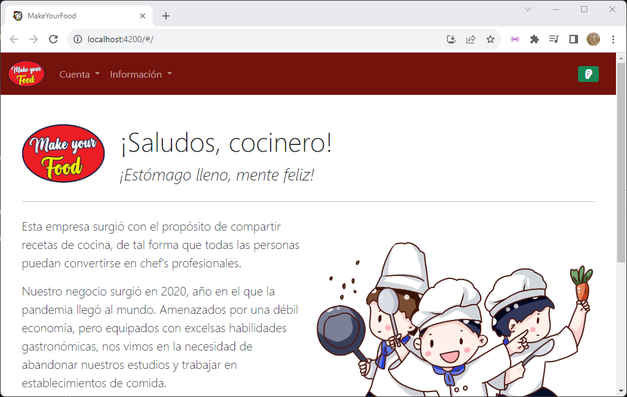
Task: Click the install app icon in address bar
Action: 451,39
